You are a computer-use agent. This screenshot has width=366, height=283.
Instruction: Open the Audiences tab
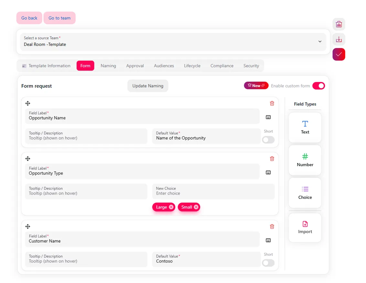(164, 66)
